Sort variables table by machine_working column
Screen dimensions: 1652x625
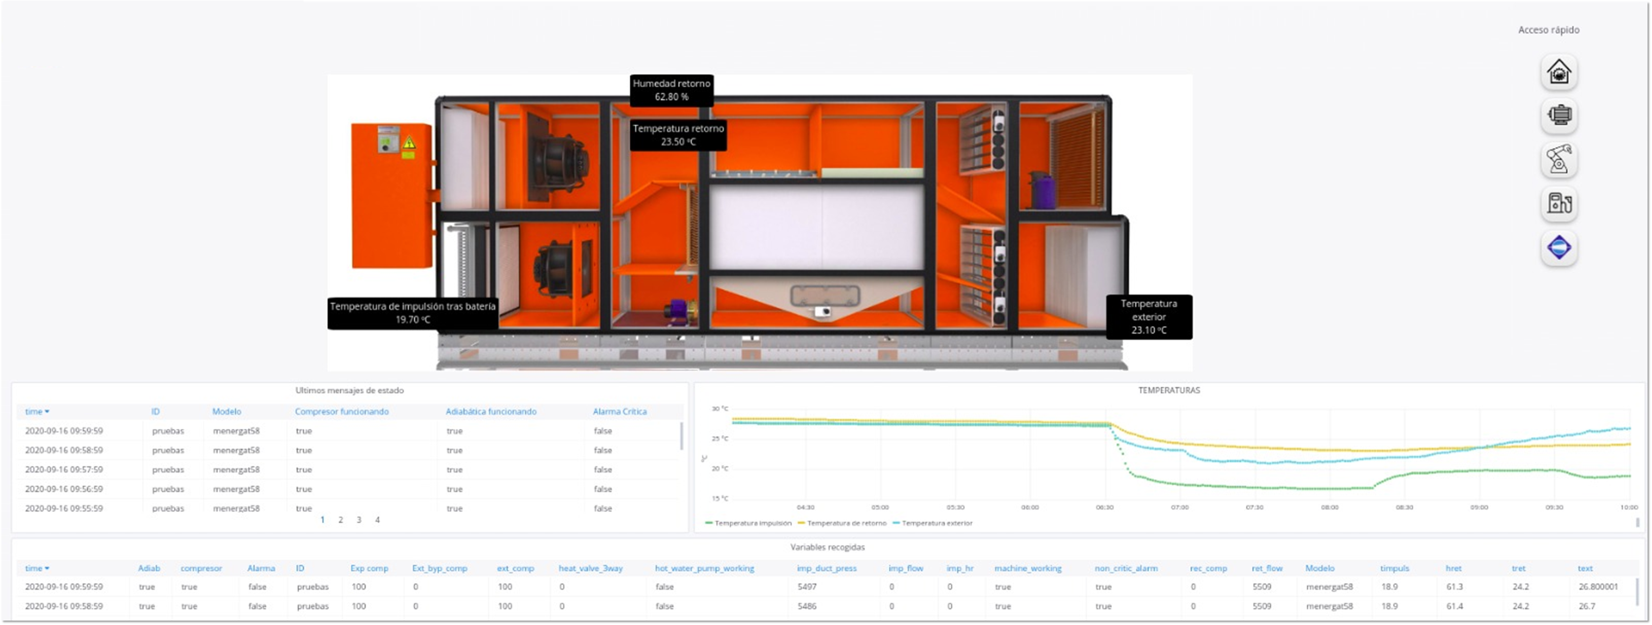(x=1028, y=569)
